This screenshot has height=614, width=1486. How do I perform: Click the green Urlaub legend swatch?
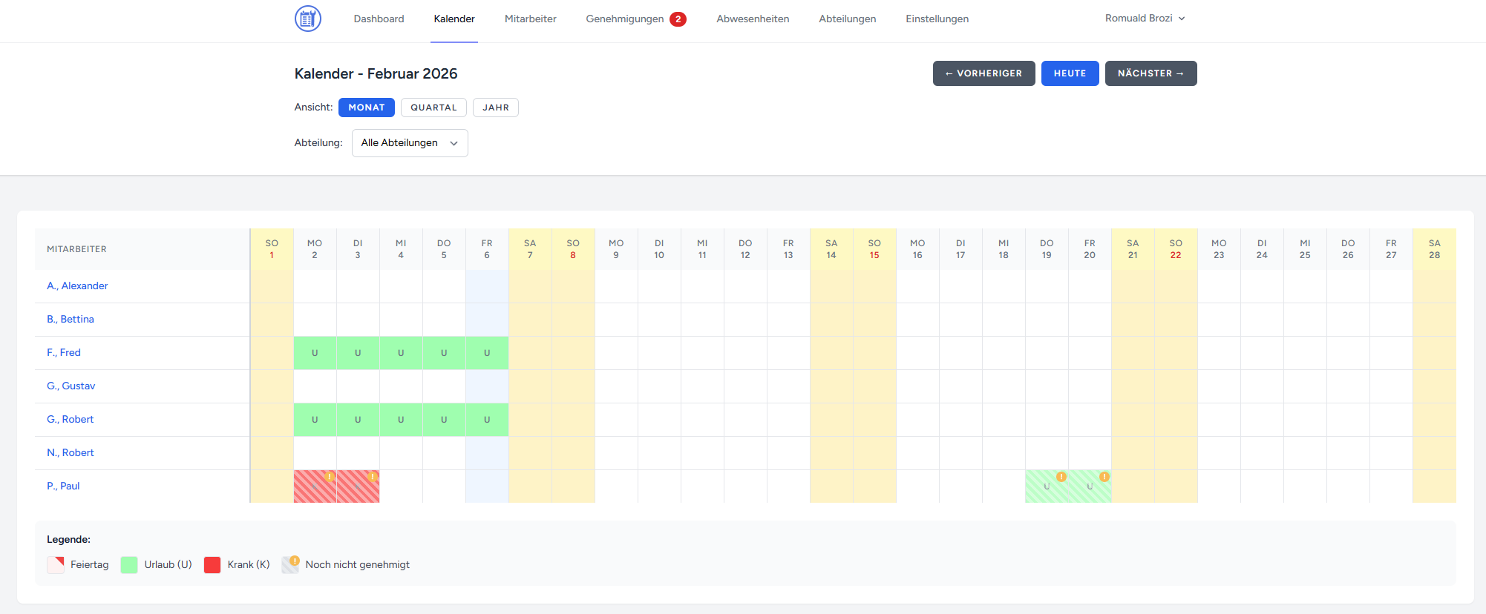point(129,565)
